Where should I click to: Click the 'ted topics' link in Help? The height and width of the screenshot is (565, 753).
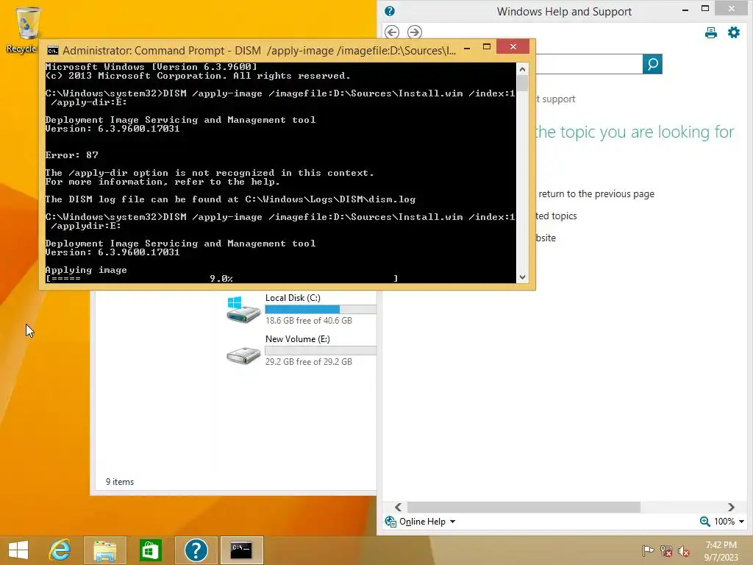(557, 216)
